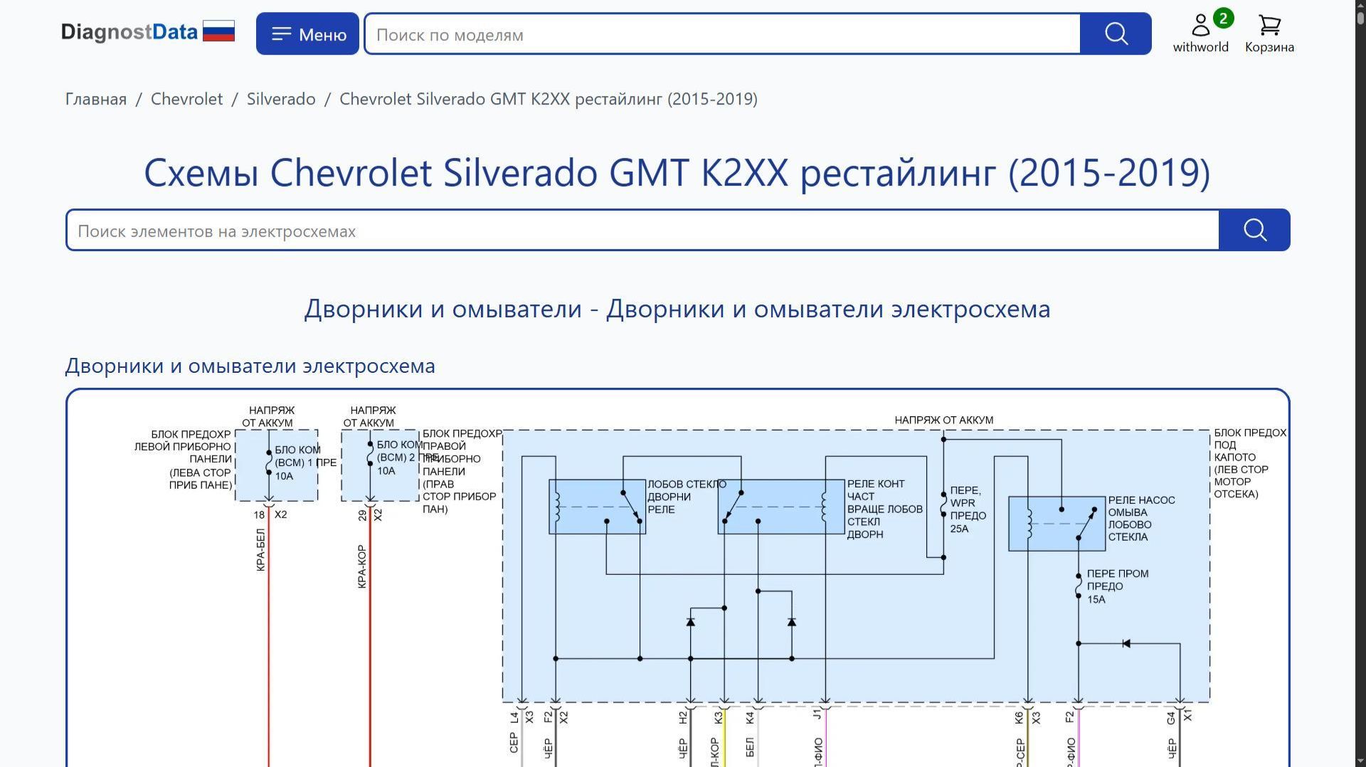This screenshot has width=1366, height=767.
Task: Click the windshield wiper relay symbol
Action: point(597,507)
